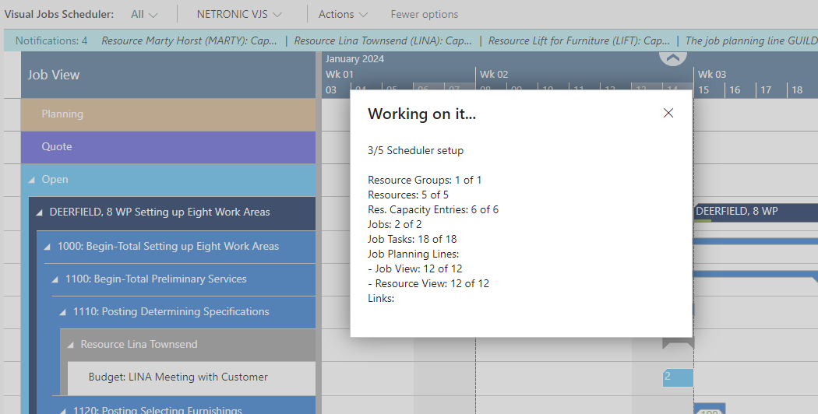818x414 pixels.
Task: Collapse task 1000 Begin-Total Setting up
Action: coord(48,247)
